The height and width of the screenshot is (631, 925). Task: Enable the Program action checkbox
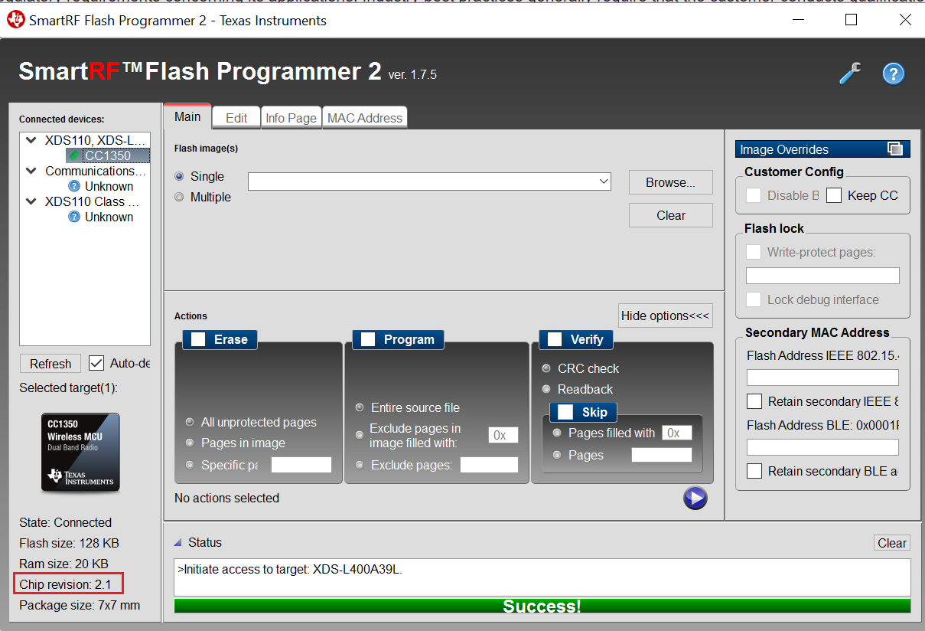[367, 339]
